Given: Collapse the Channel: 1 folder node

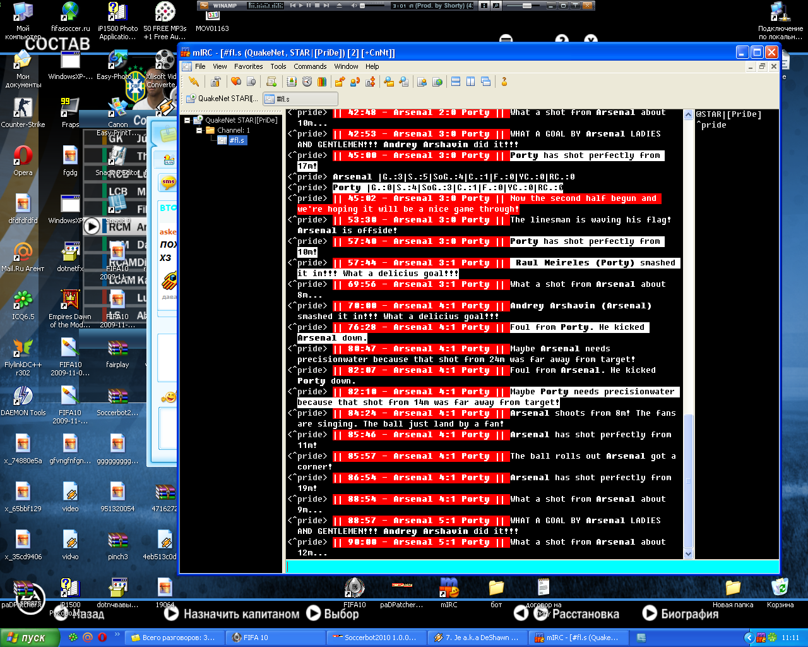Looking at the screenshot, I should point(199,130).
